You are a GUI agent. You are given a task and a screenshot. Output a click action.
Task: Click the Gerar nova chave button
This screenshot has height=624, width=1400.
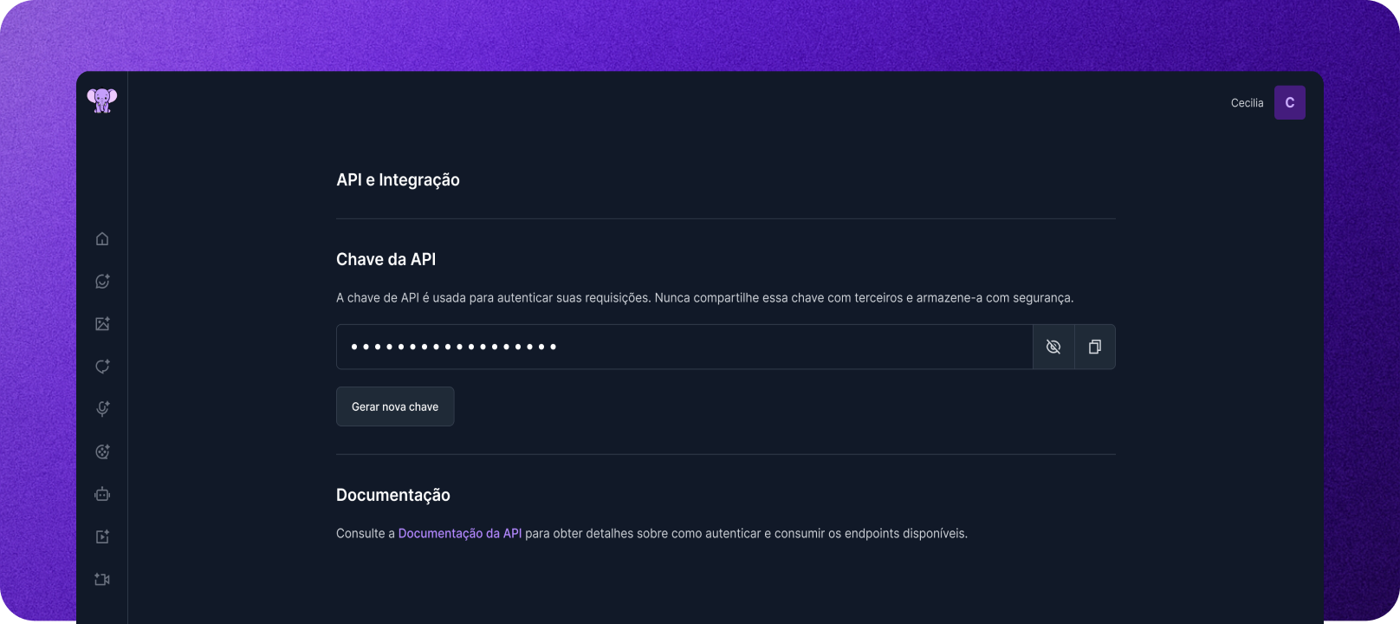(x=395, y=406)
